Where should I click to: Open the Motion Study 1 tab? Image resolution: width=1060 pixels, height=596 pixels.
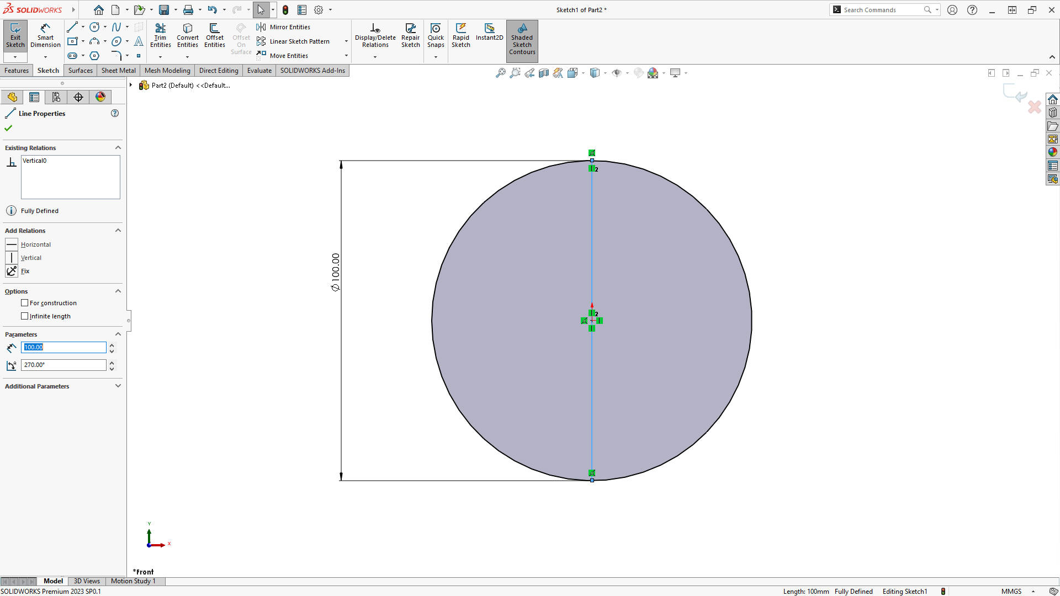coord(132,581)
